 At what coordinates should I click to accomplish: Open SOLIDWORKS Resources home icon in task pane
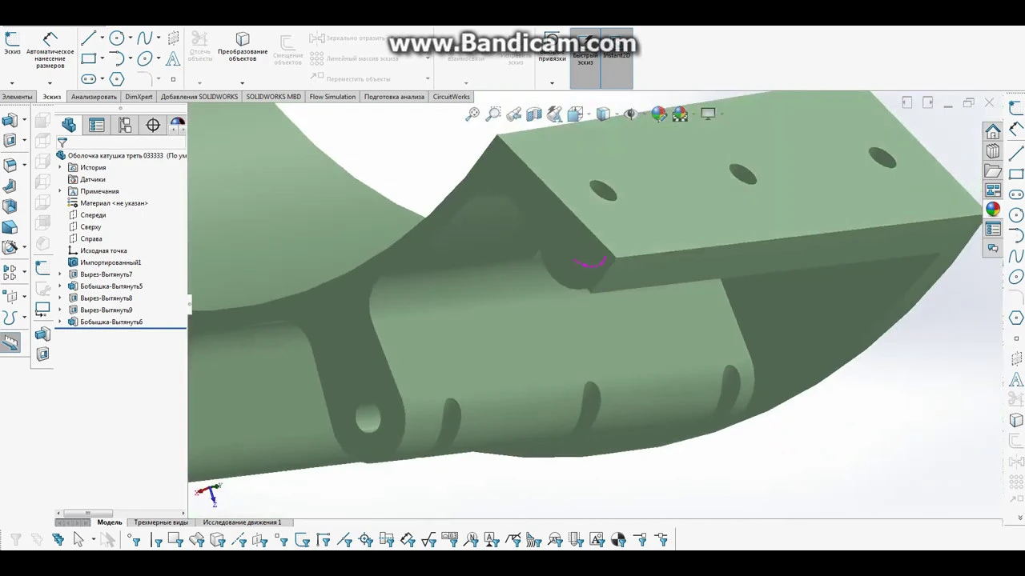(x=993, y=131)
